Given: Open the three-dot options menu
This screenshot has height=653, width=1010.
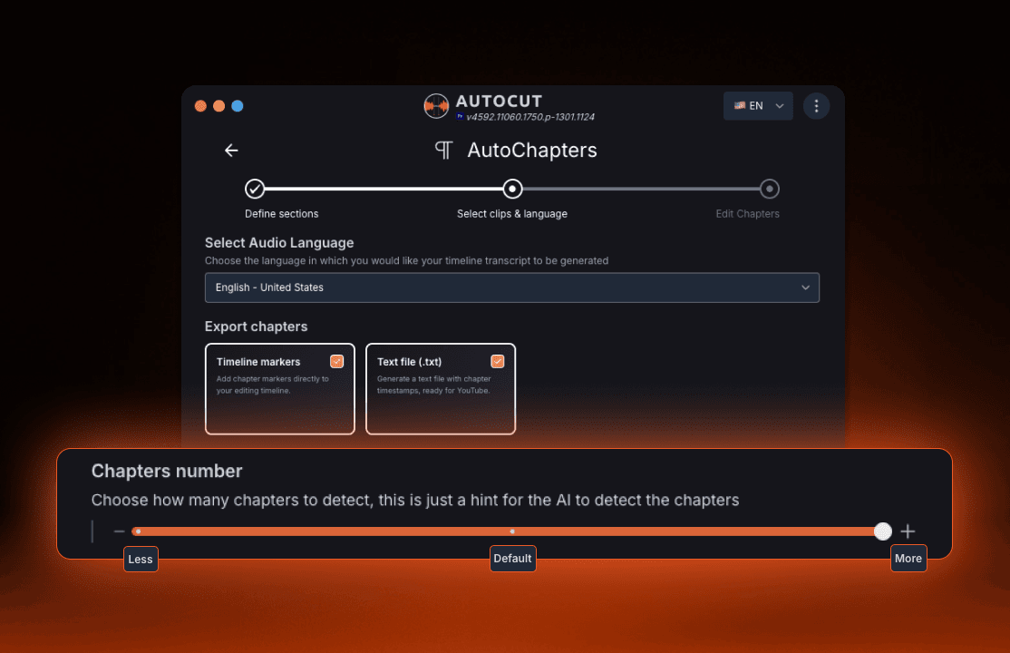Looking at the screenshot, I should (x=816, y=106).
